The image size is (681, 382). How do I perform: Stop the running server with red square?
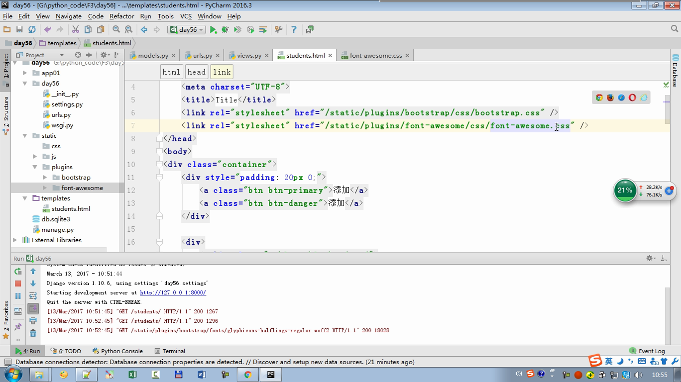[18, 284]
